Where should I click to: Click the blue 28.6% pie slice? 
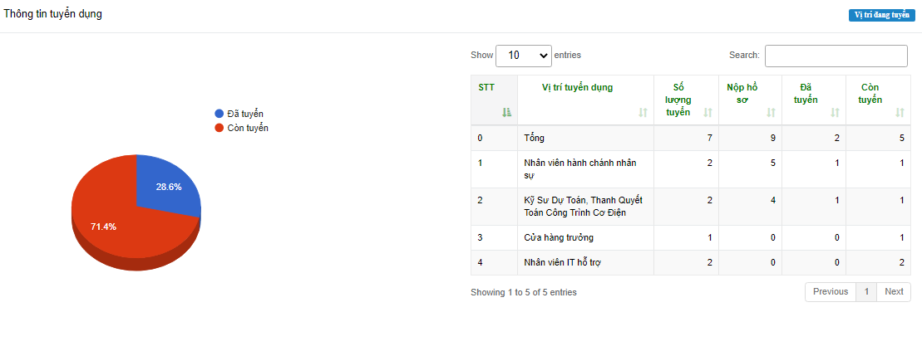tap(166, 187)
